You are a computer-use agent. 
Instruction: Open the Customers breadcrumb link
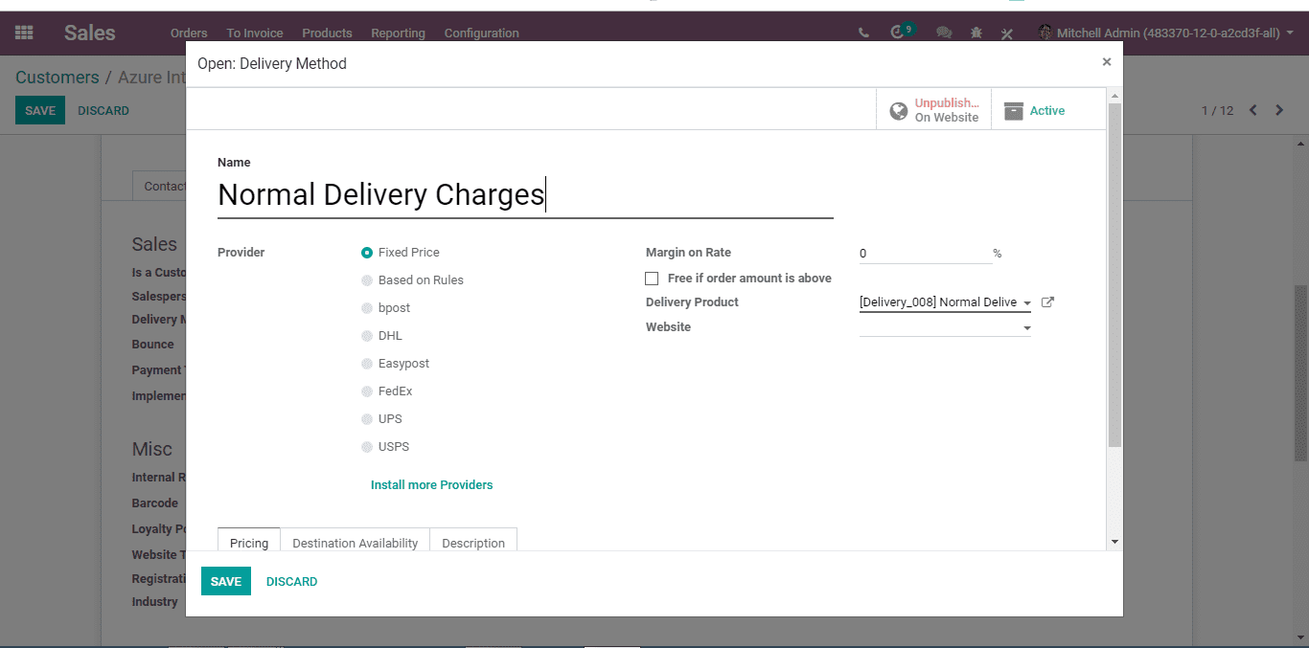tap(57, 78)
